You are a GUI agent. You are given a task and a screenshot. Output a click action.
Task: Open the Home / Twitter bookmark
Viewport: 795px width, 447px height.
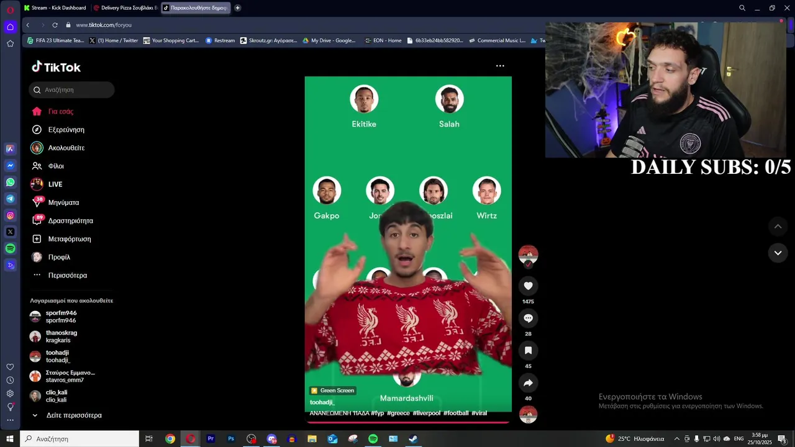(x=114, y=40)
